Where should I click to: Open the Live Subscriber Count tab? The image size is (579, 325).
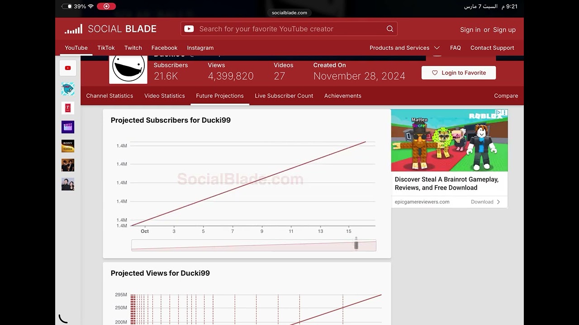pyautogui.click(x=284, y=96)
